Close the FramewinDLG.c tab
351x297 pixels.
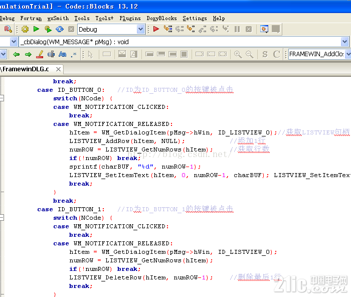pyautogui.click(x=58, y=69)
